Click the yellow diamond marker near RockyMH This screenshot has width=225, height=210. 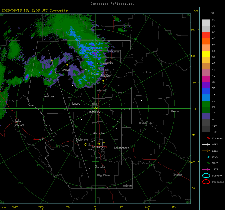[x=67, y=65]
